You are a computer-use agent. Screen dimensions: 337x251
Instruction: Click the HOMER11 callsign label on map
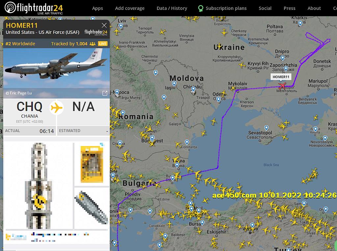click(281, 77)
